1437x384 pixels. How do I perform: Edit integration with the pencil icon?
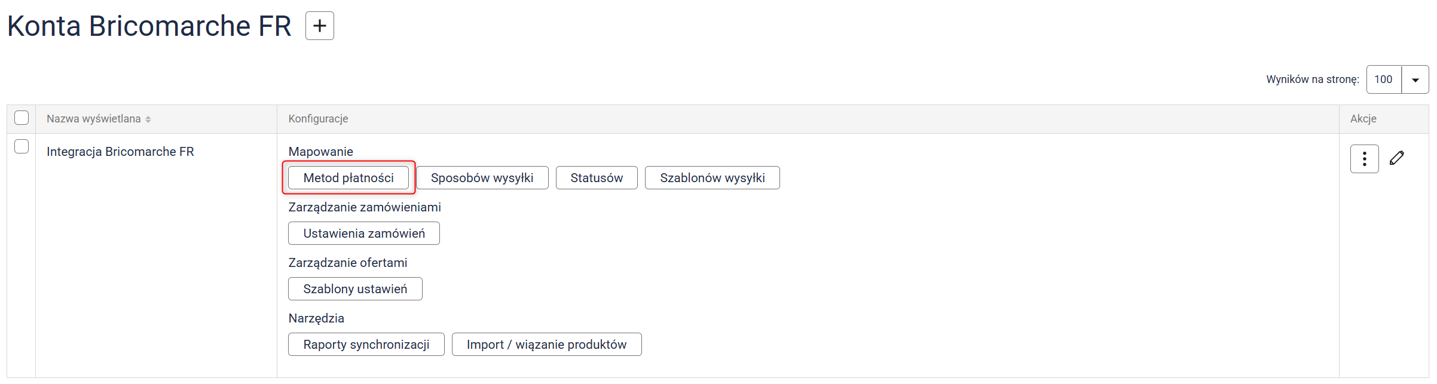coord(1397,158)
